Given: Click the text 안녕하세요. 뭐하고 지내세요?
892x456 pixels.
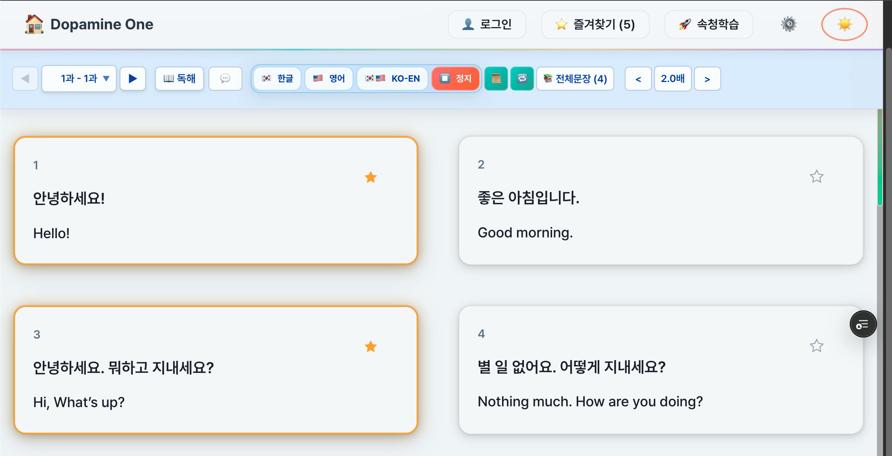Looking at the screenshot, I should click(x=123, y=368).
